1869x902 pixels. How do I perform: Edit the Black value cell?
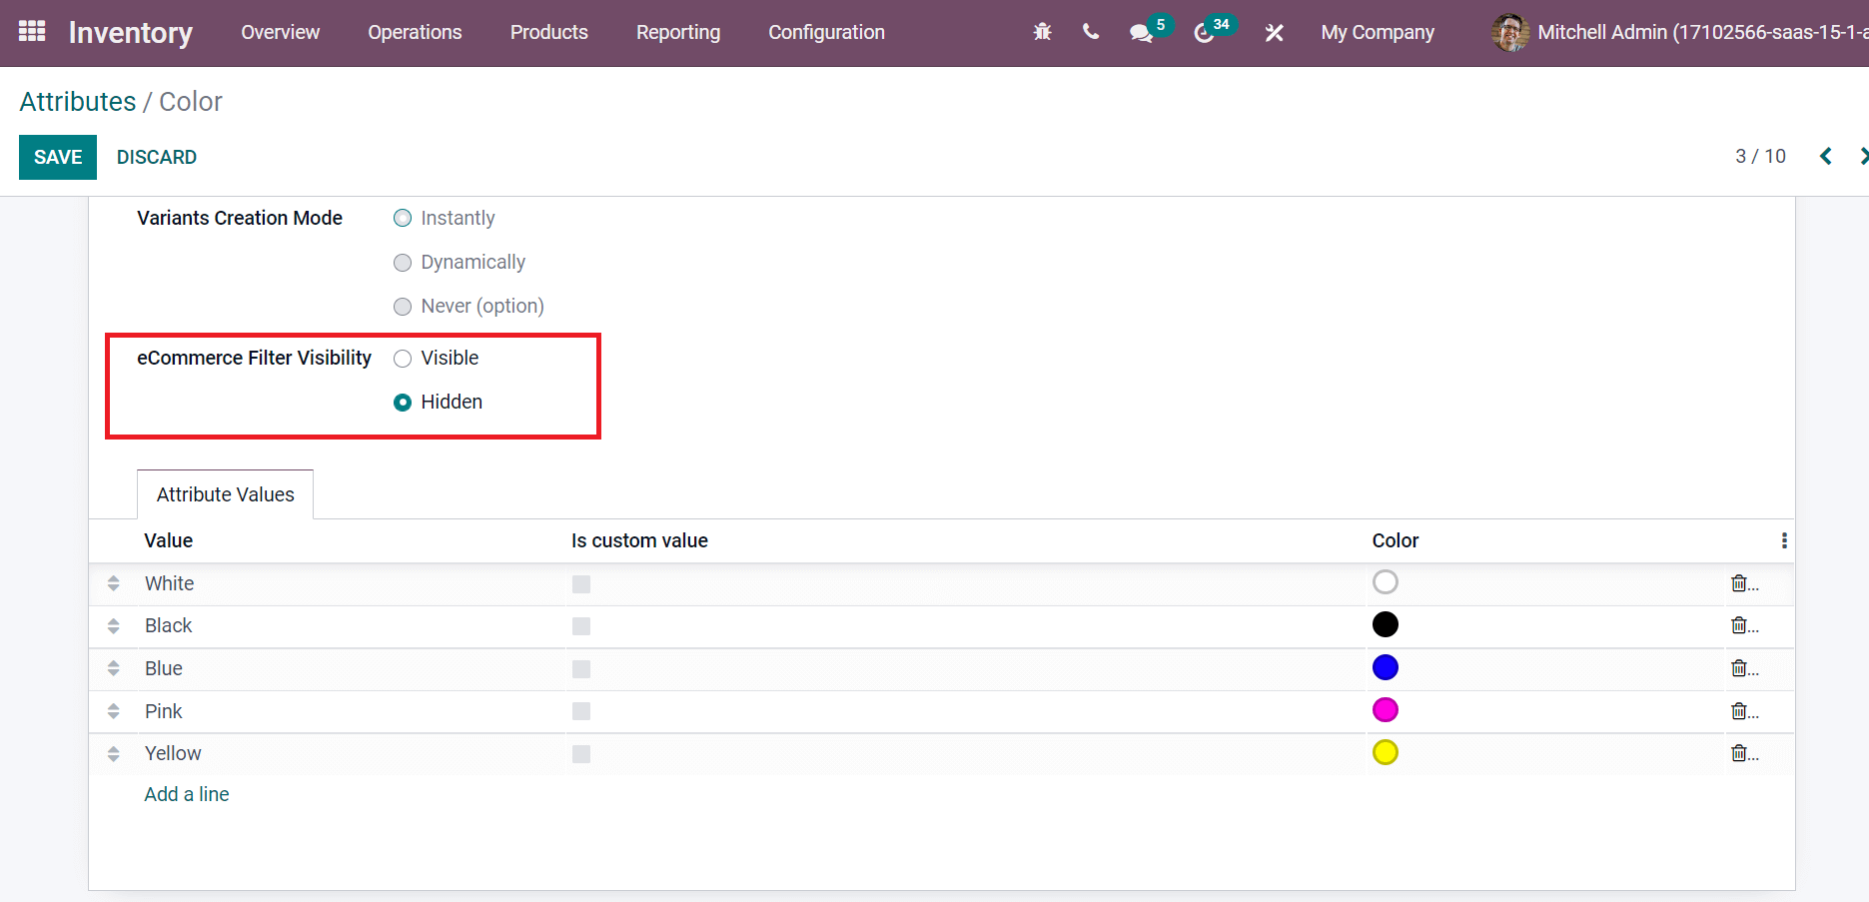point(351,625)
